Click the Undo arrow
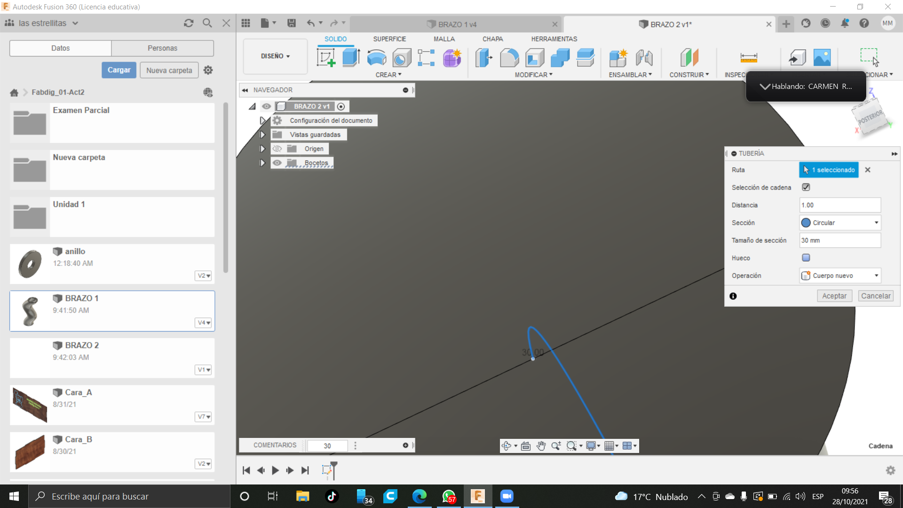Screen dimensions: 903x508 (x=311, y=23)
